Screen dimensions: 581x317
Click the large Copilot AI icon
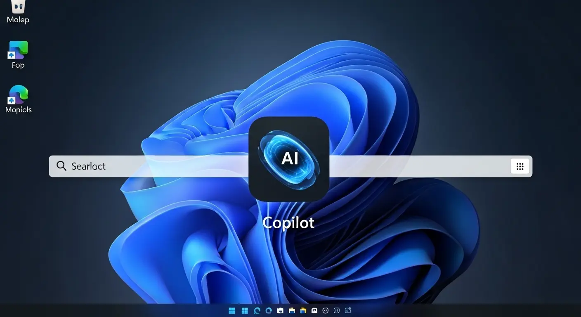pyautogui.click(x=289, y=159)
